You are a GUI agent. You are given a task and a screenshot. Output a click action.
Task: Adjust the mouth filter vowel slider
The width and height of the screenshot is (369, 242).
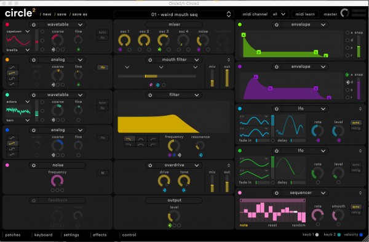click(157, 76)
